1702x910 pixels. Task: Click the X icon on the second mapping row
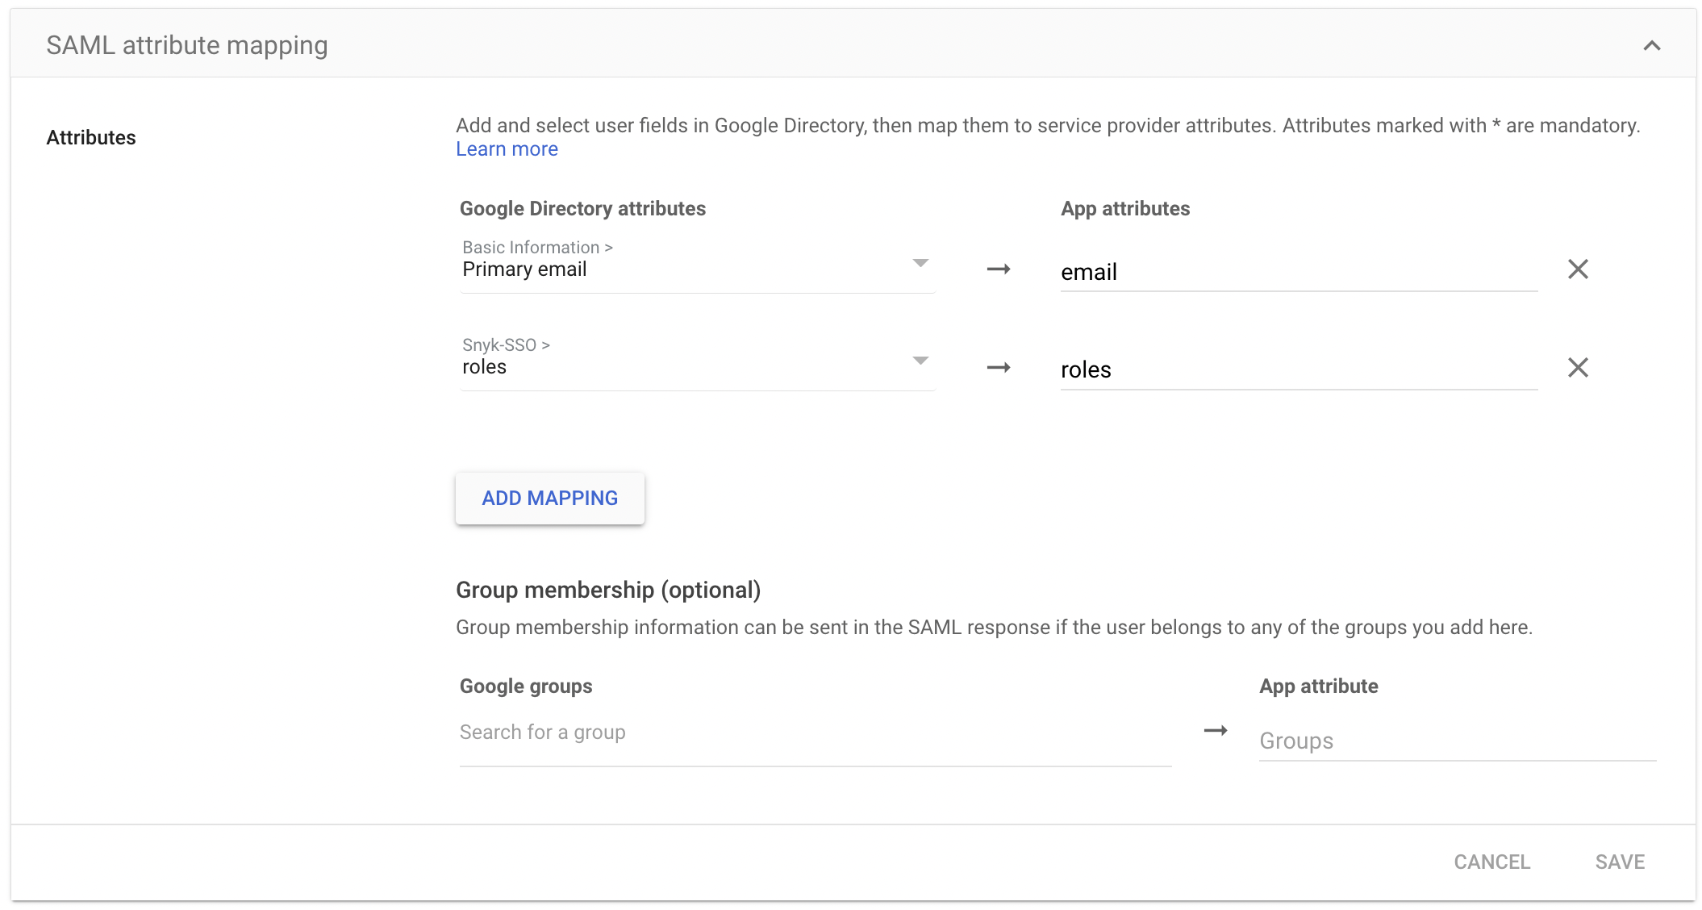click(x=1577, y=368)
